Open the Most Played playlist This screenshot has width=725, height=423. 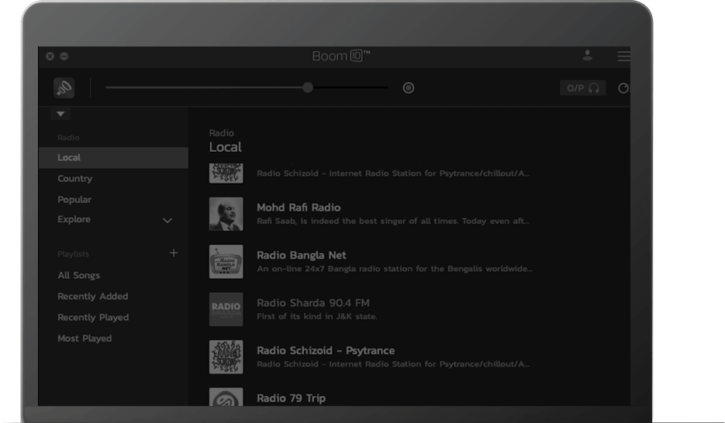coord(85,339)
